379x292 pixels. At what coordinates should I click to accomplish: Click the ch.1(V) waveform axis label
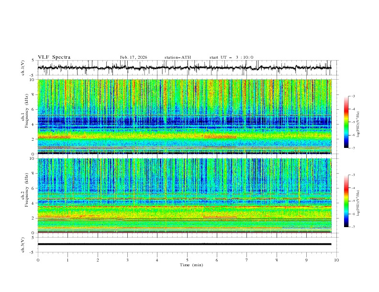point(23,68)
